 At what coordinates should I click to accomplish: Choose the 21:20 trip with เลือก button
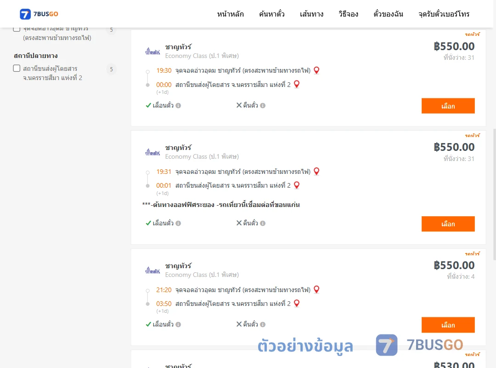pyautogui.click(x=448, y=325)
